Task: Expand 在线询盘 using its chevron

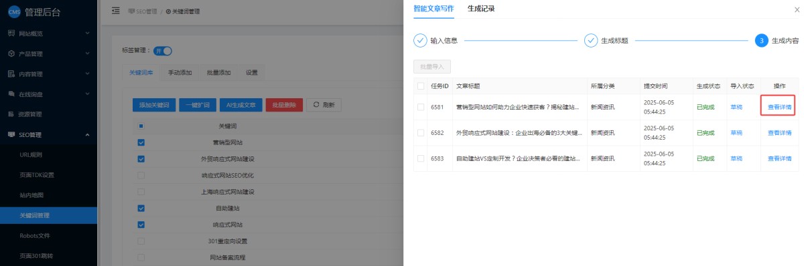Action: click(x=87, y=94)
